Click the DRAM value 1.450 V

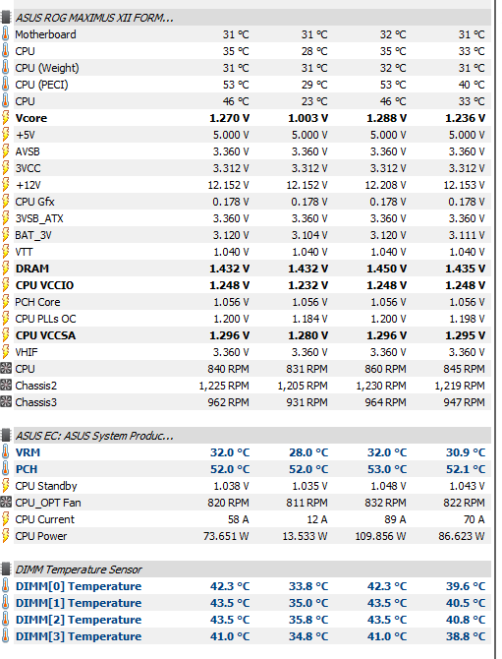coord(387,269)
